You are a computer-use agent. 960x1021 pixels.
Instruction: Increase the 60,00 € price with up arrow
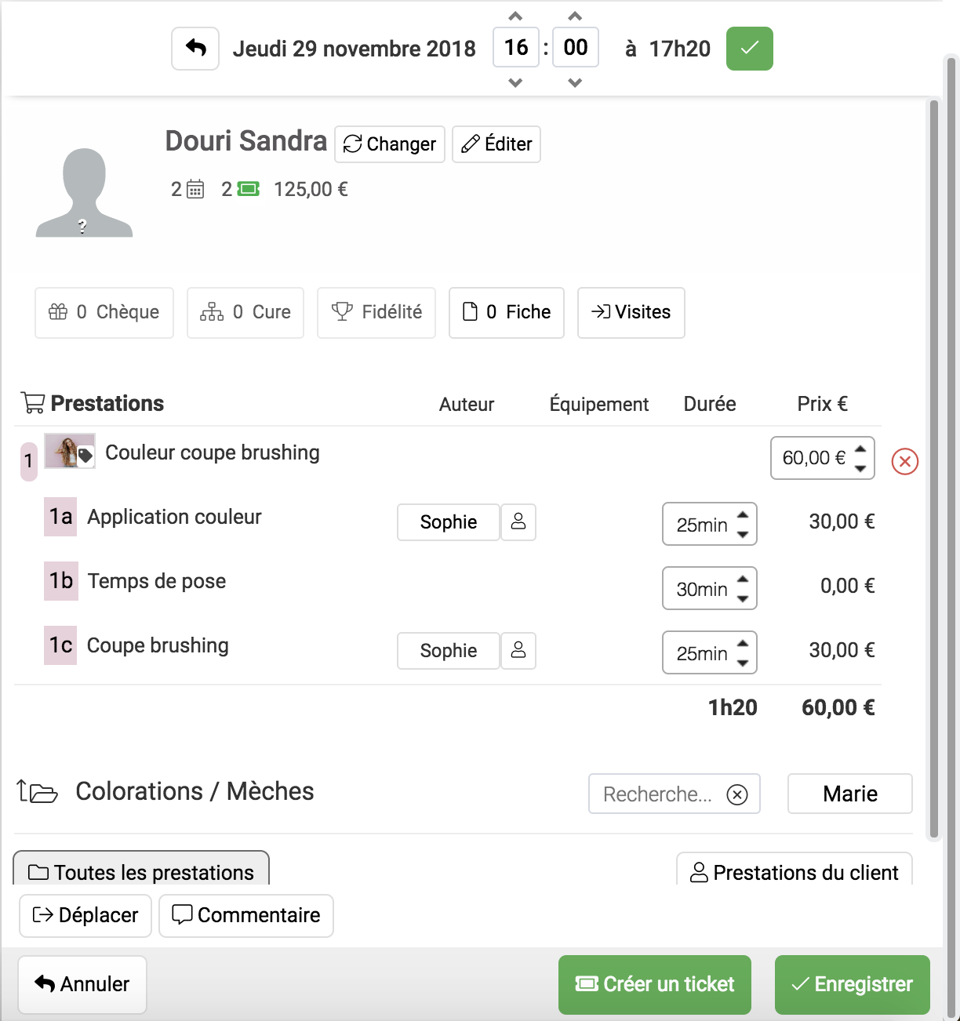click(860, 449)
